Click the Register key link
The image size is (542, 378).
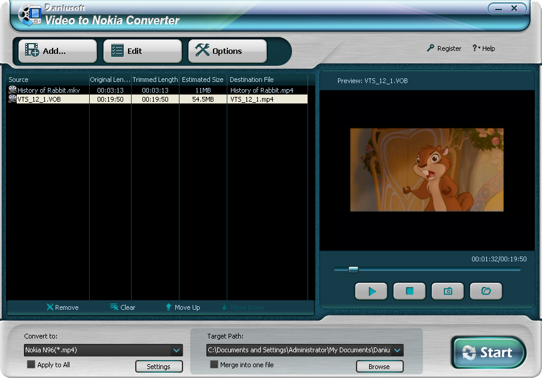pos(444,48)
